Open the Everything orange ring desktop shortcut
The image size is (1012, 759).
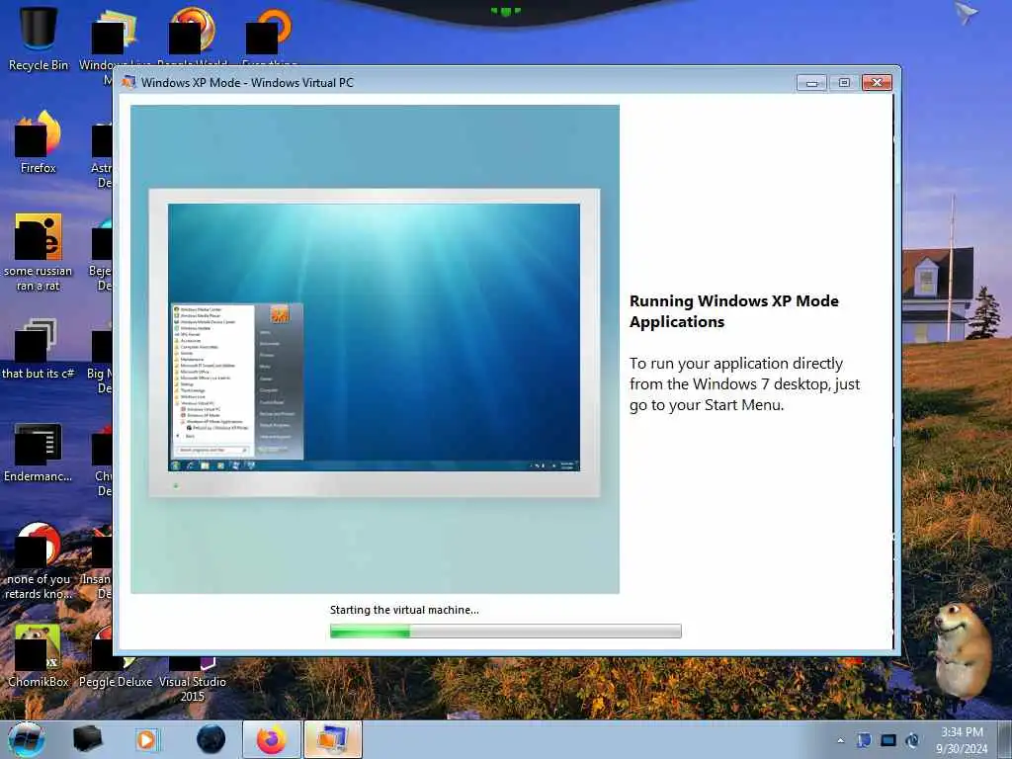point(269,36)
